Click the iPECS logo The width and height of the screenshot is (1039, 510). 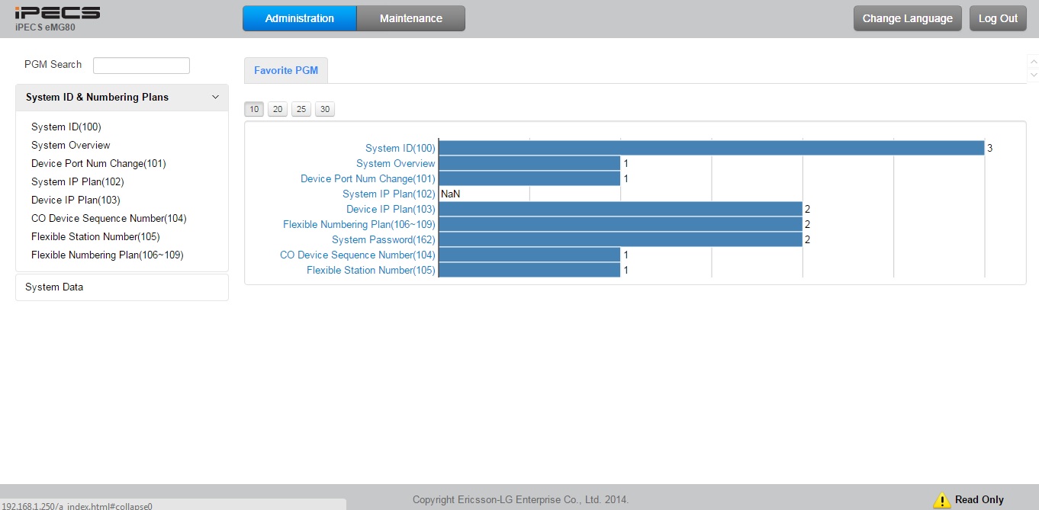pyautogui.click(x=57, y=13)
